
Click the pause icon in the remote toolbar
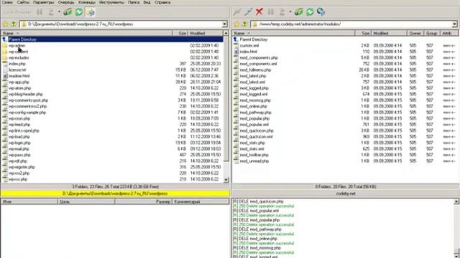[x=270, y=12]
